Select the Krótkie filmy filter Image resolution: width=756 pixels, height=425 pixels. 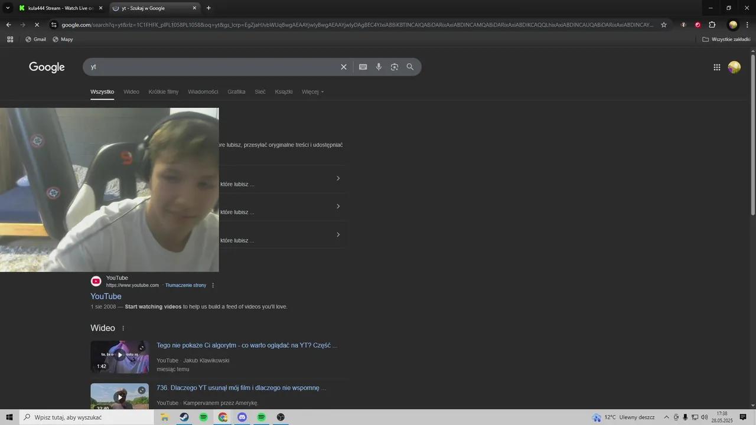click(x=164, y=91)
